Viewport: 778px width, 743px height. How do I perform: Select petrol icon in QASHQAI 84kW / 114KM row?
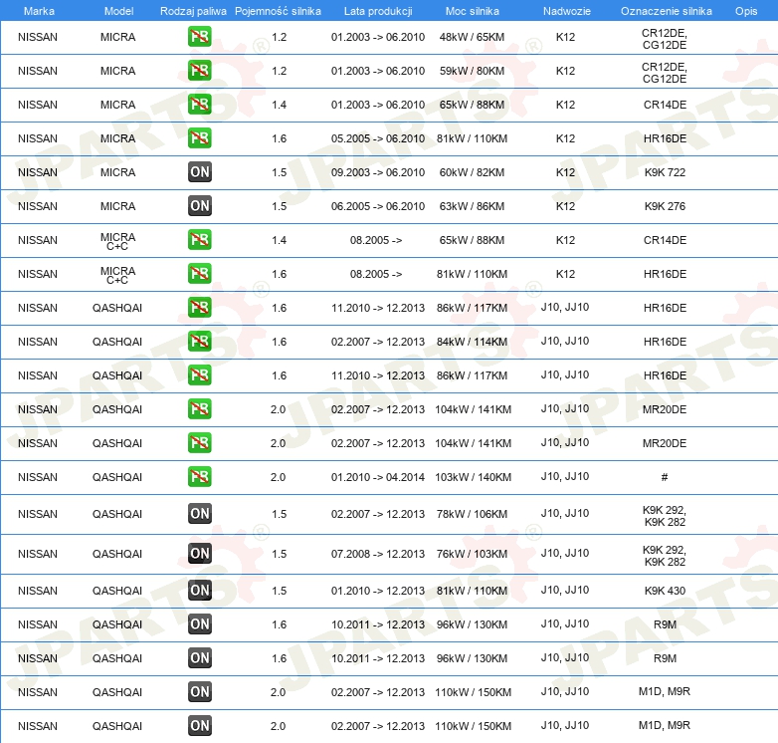[199, 342]
